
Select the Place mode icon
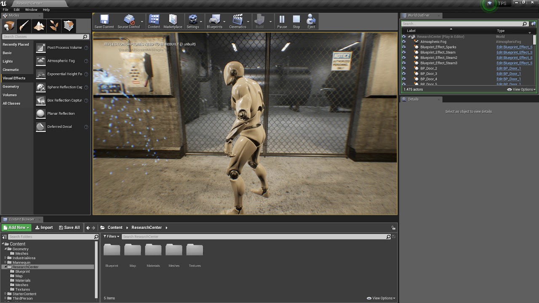point(9,26)
